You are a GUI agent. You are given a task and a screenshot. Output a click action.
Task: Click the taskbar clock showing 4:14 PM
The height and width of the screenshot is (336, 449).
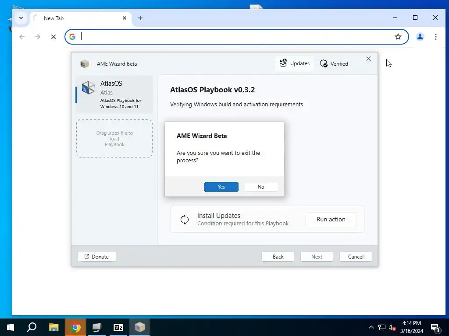pos(411,327)
